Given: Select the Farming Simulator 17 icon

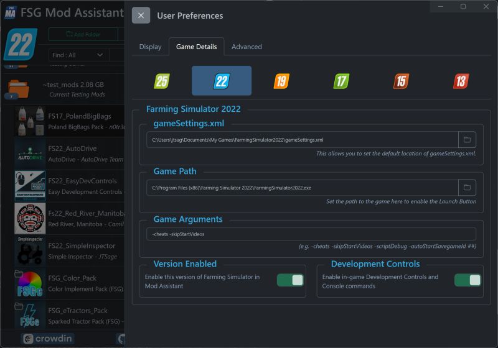Looking at the screenshot, I should pyautogui.click(x=341, y=81).
